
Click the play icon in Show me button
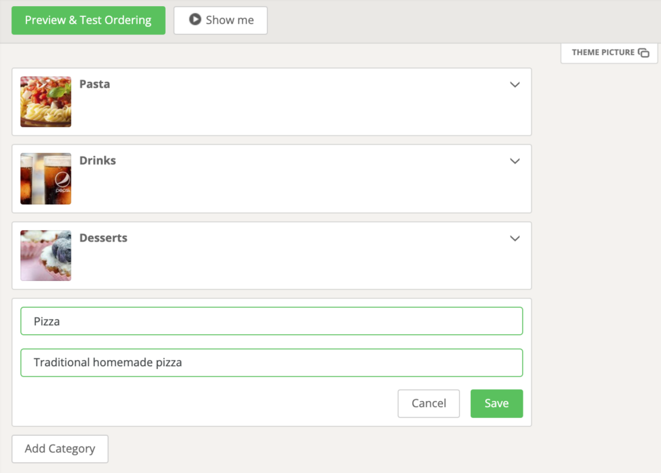point(194,20)
